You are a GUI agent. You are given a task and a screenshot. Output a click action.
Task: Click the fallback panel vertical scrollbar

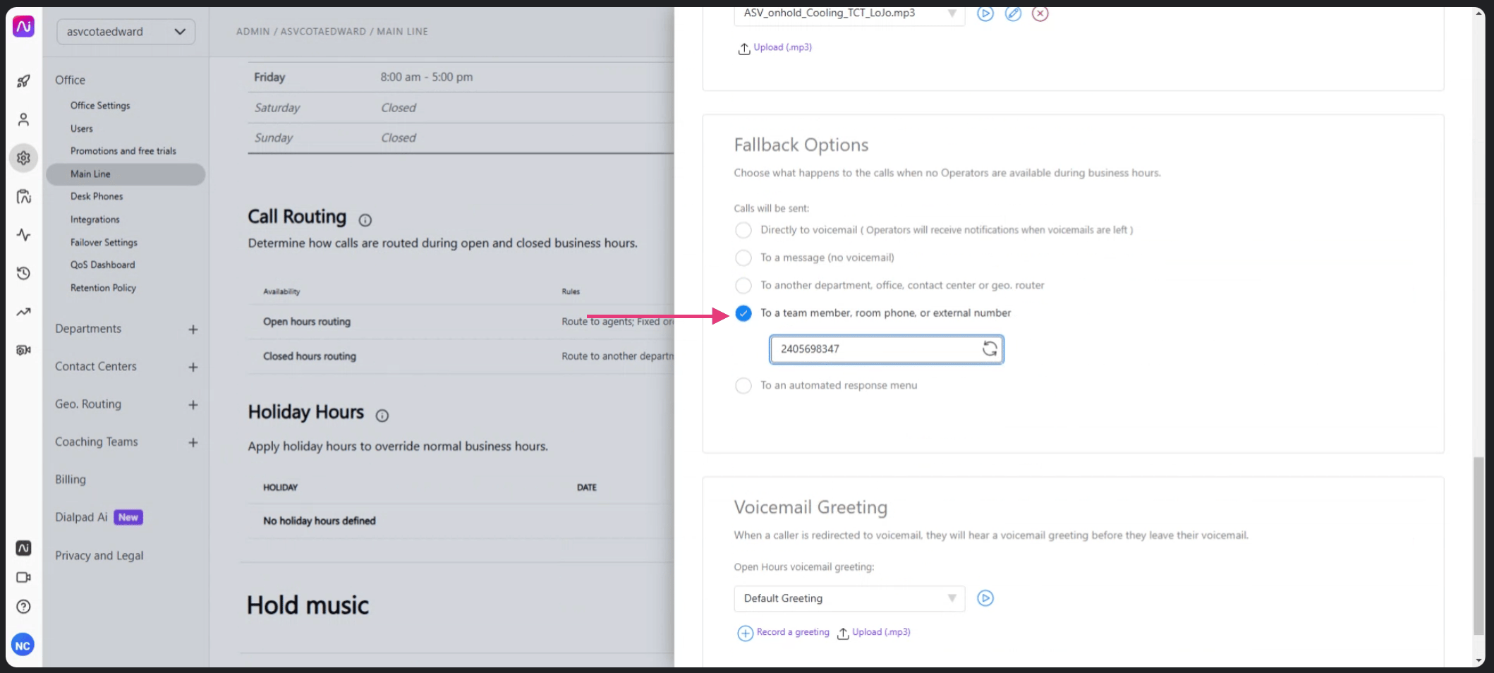point(1478,546)
